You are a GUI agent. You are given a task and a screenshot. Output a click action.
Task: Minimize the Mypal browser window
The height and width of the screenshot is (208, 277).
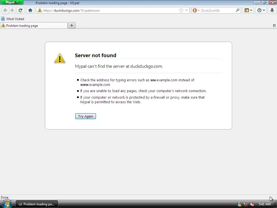257,2
